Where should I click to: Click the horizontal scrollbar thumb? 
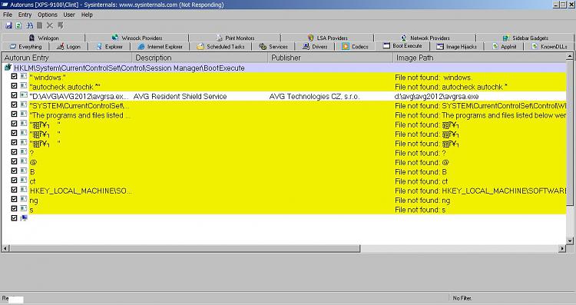click(185, 249)
